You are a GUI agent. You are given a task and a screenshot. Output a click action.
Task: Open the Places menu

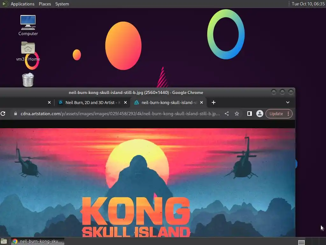pyautogui.click(x=45, y=4)
